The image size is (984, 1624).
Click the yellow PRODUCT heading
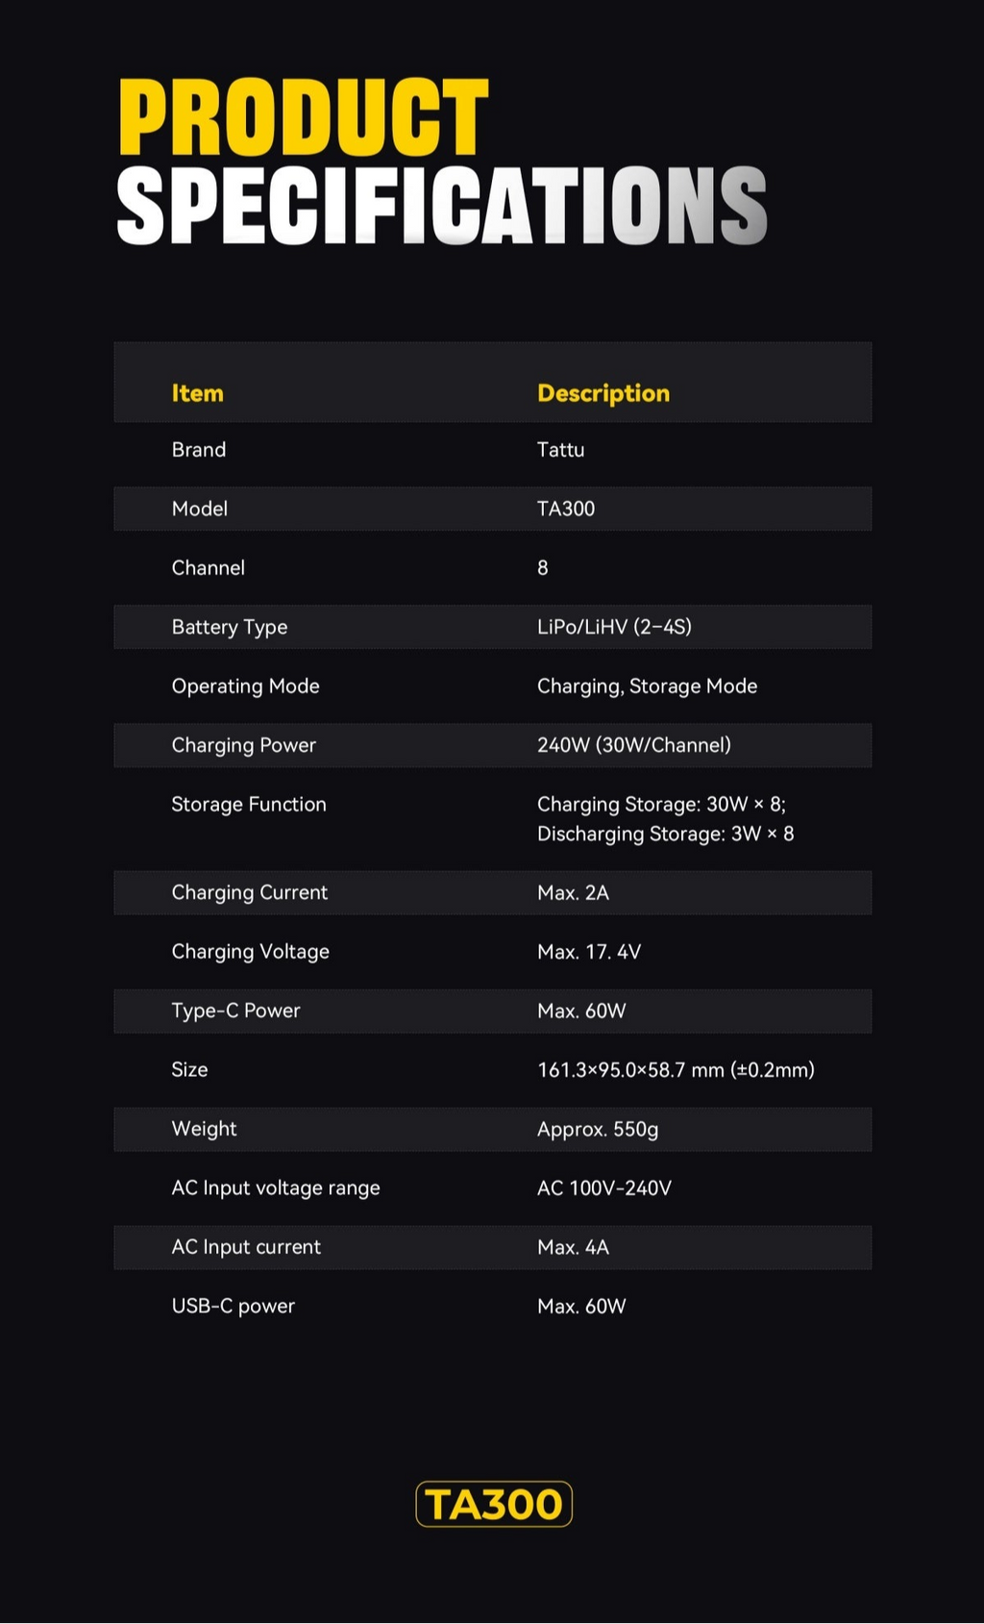tap(304, 117)
